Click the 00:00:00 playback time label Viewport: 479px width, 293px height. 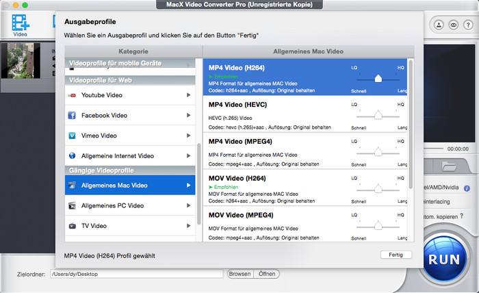[x=458, y=149]
